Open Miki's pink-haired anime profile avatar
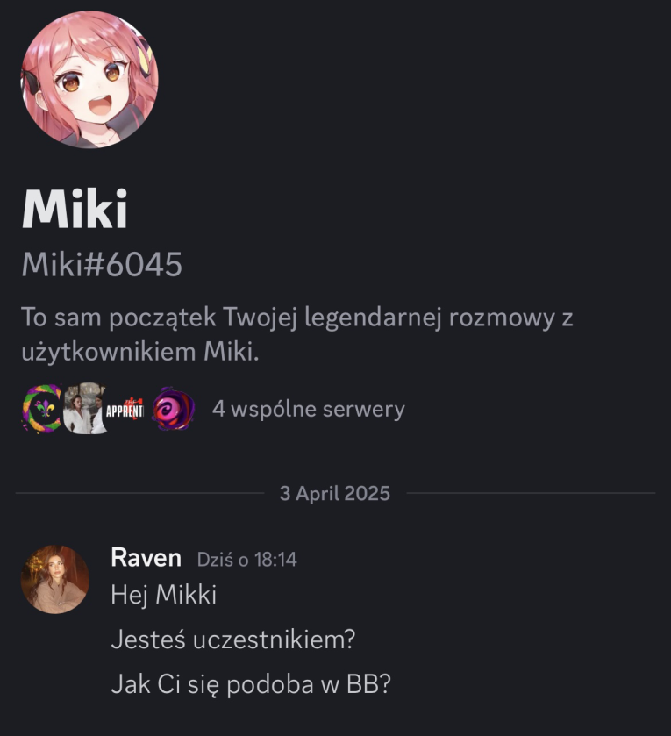671x736 pixels. click(89, 79)
